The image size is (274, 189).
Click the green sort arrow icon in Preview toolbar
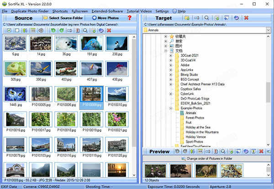point(192,151)
